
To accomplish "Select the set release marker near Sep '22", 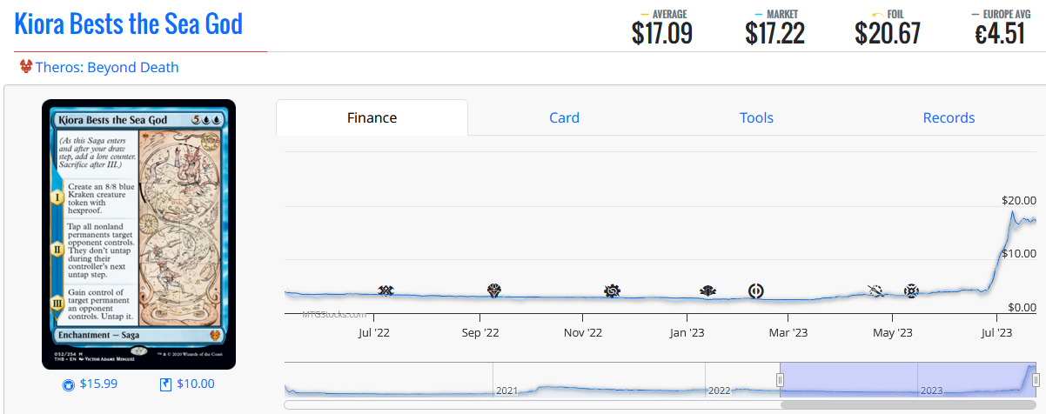I will pyautogui.click(x=494, y=290).
